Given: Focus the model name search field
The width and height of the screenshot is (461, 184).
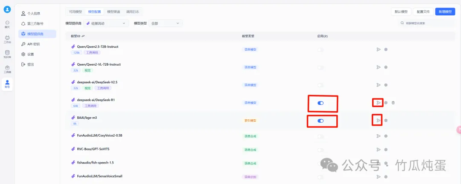Looking at the screenshot, I should click(x=427, y=23).
